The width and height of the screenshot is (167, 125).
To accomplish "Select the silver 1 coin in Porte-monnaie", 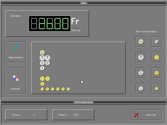I will (141, 89).
